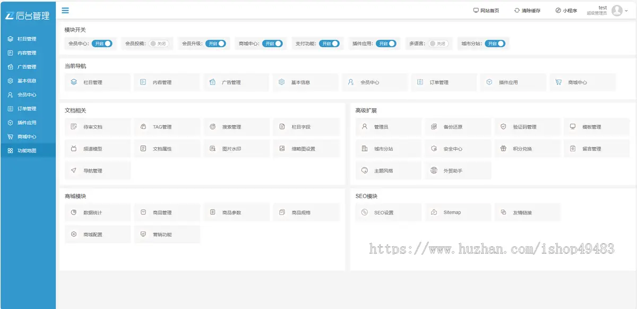Image resolution: width=637 pixels, height=309 pixels.
Task: Open the 订单管理 card in 当前导航
Action: coord(444,82)
